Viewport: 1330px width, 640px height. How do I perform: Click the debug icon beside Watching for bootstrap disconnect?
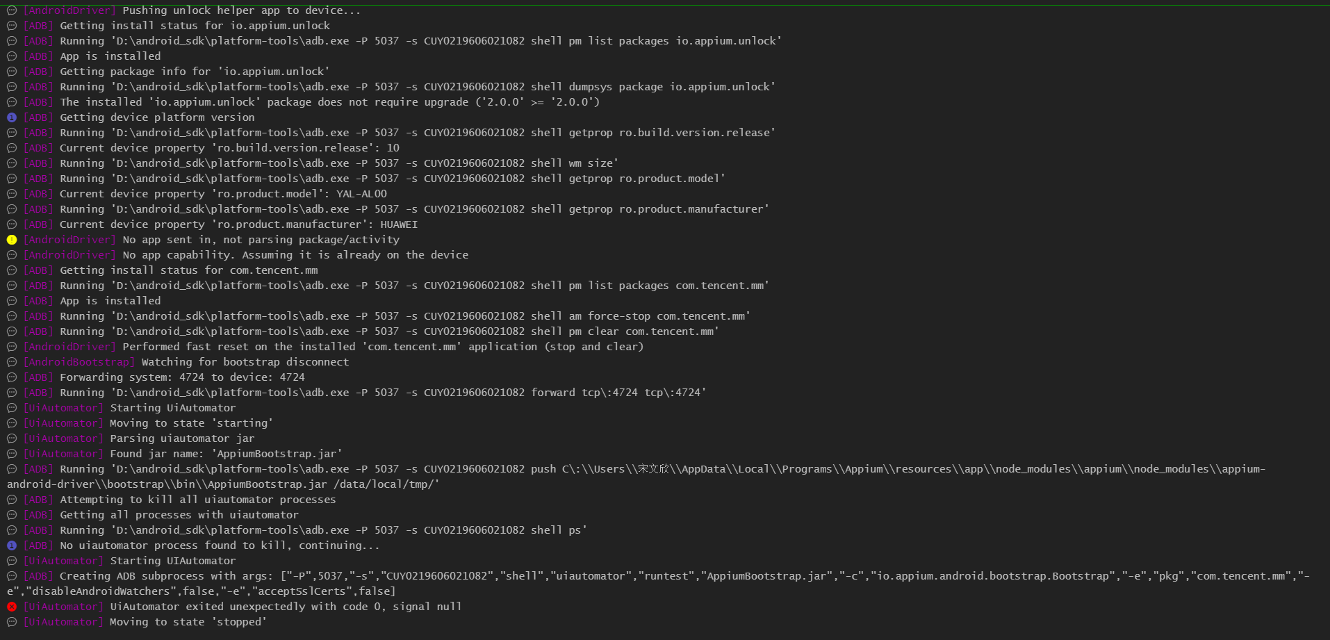coord(12,362)
